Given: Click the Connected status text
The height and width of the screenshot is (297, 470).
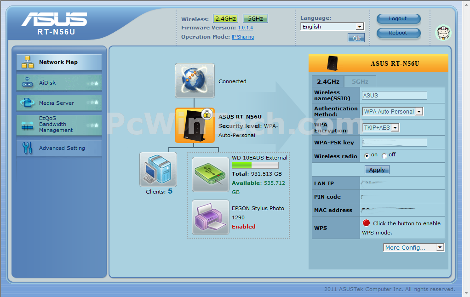Looking at the screenshot, I should click(232, 81).
